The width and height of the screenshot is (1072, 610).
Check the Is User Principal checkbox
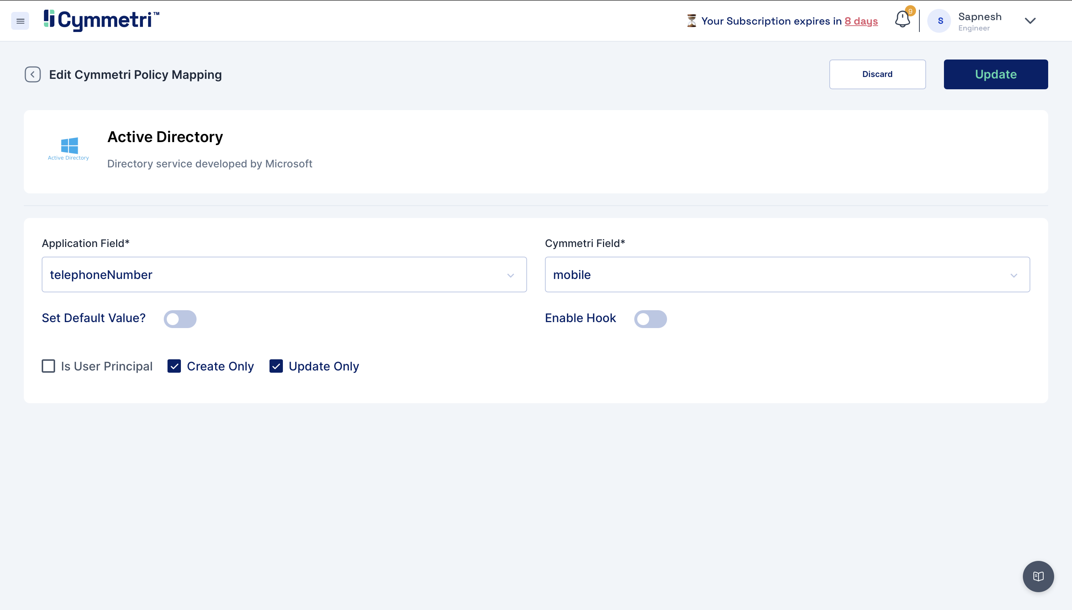pos(48,366)
